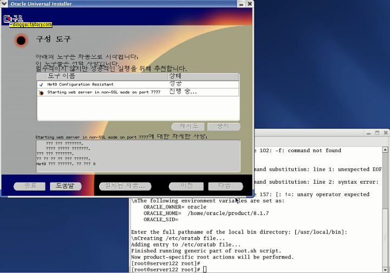390x273 pixels.
Task: Open the Oracle Universal Installer window menu arrow
Action: 4,4
